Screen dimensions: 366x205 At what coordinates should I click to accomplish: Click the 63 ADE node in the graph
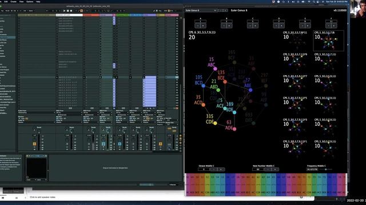pyautogui.click(x=234, y=129)
